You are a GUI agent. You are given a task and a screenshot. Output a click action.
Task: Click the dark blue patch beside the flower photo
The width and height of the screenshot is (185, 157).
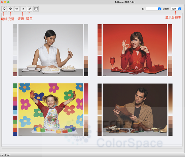pos(15,108)
